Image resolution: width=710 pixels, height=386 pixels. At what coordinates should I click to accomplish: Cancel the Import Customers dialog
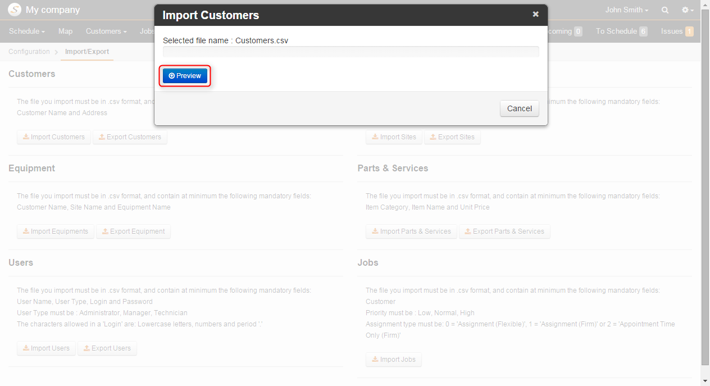pos(519,108)
